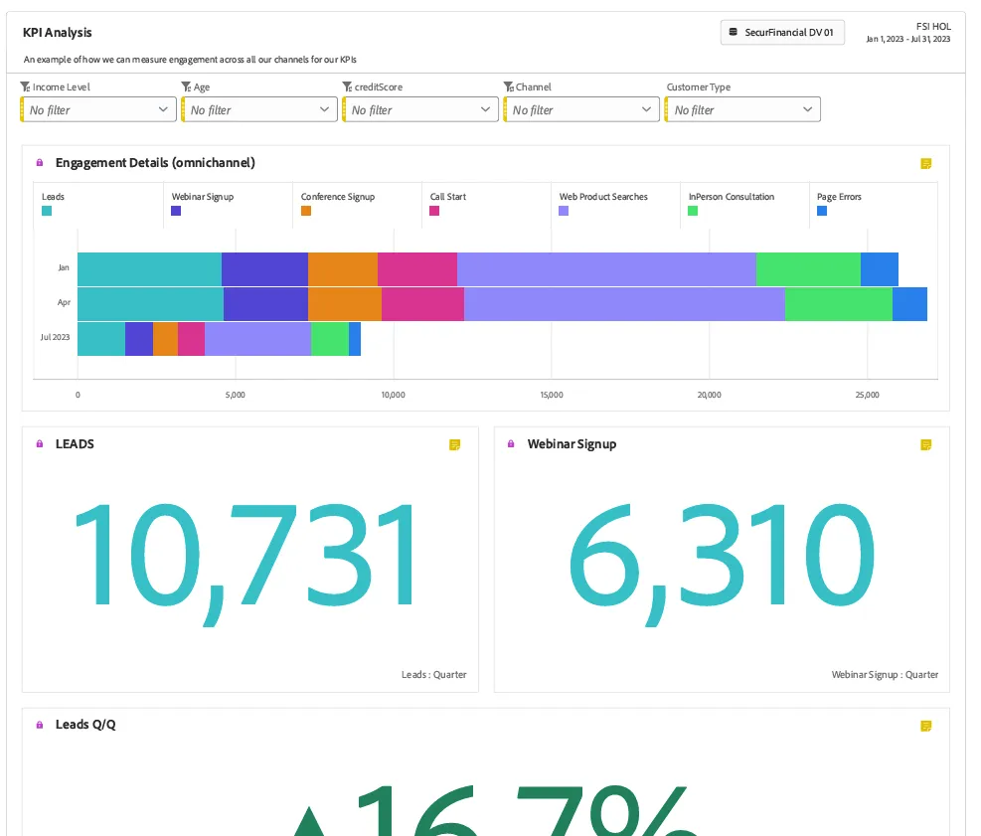
Task: Open the Age filter dropdown
Action: tap(259, 109)
